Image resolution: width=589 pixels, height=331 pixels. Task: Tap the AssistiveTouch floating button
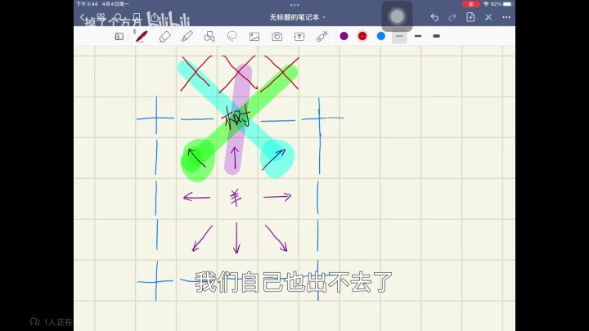397,16
